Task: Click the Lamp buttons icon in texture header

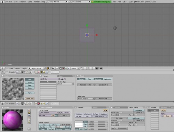Action: pos(36,72)
